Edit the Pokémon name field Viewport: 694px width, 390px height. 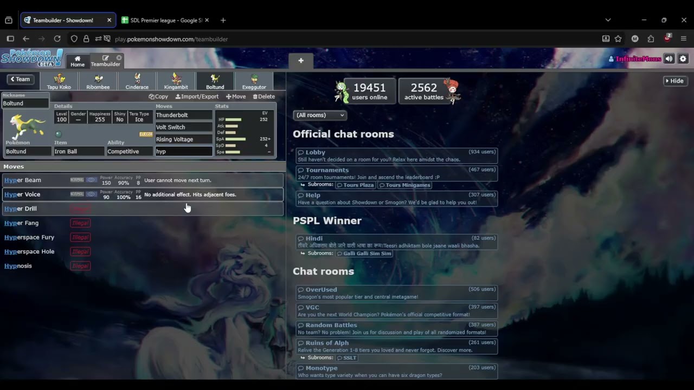[x=27, y=152]
